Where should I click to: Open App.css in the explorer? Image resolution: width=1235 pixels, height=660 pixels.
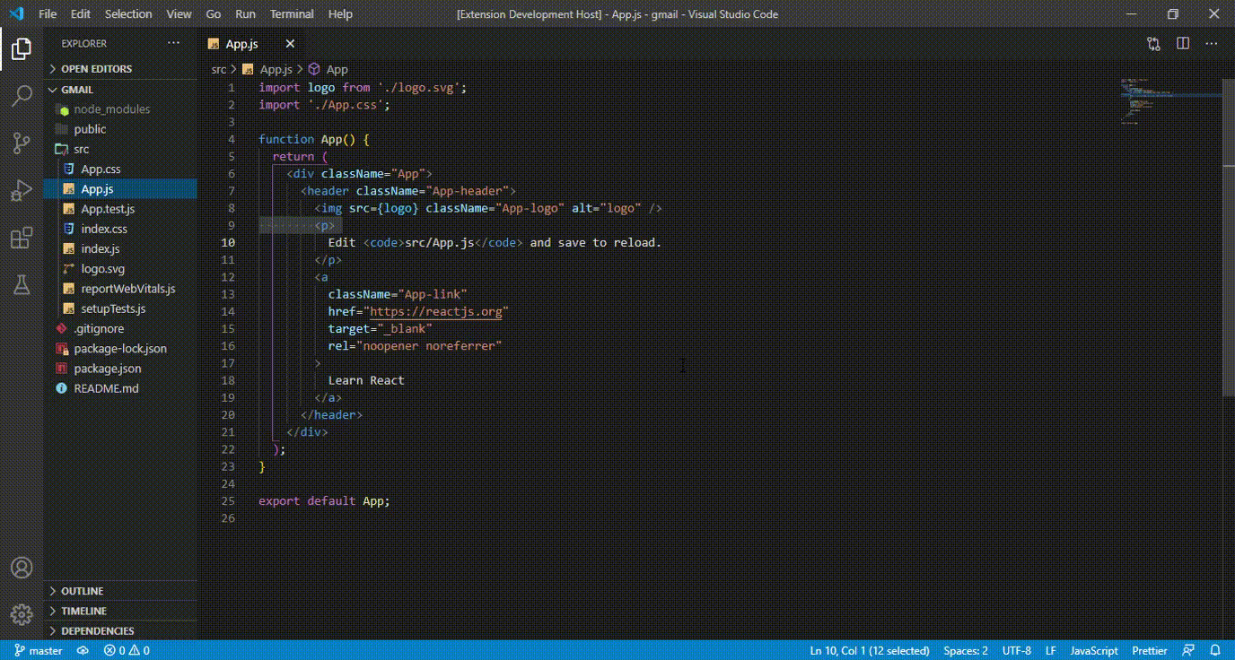click(x=120, y=169)
